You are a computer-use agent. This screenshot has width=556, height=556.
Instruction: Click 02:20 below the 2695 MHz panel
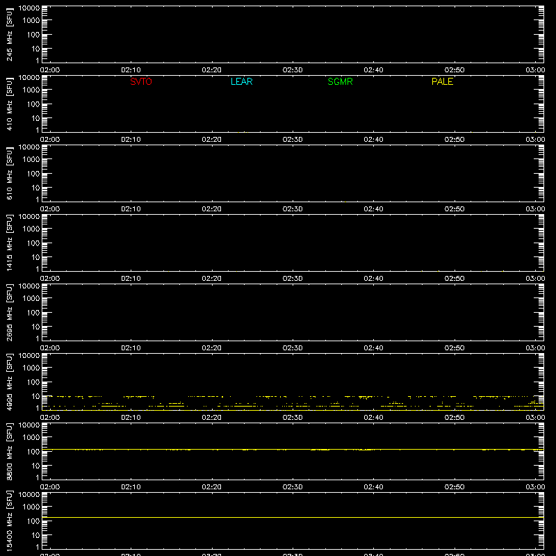click(x=212, y=348)
